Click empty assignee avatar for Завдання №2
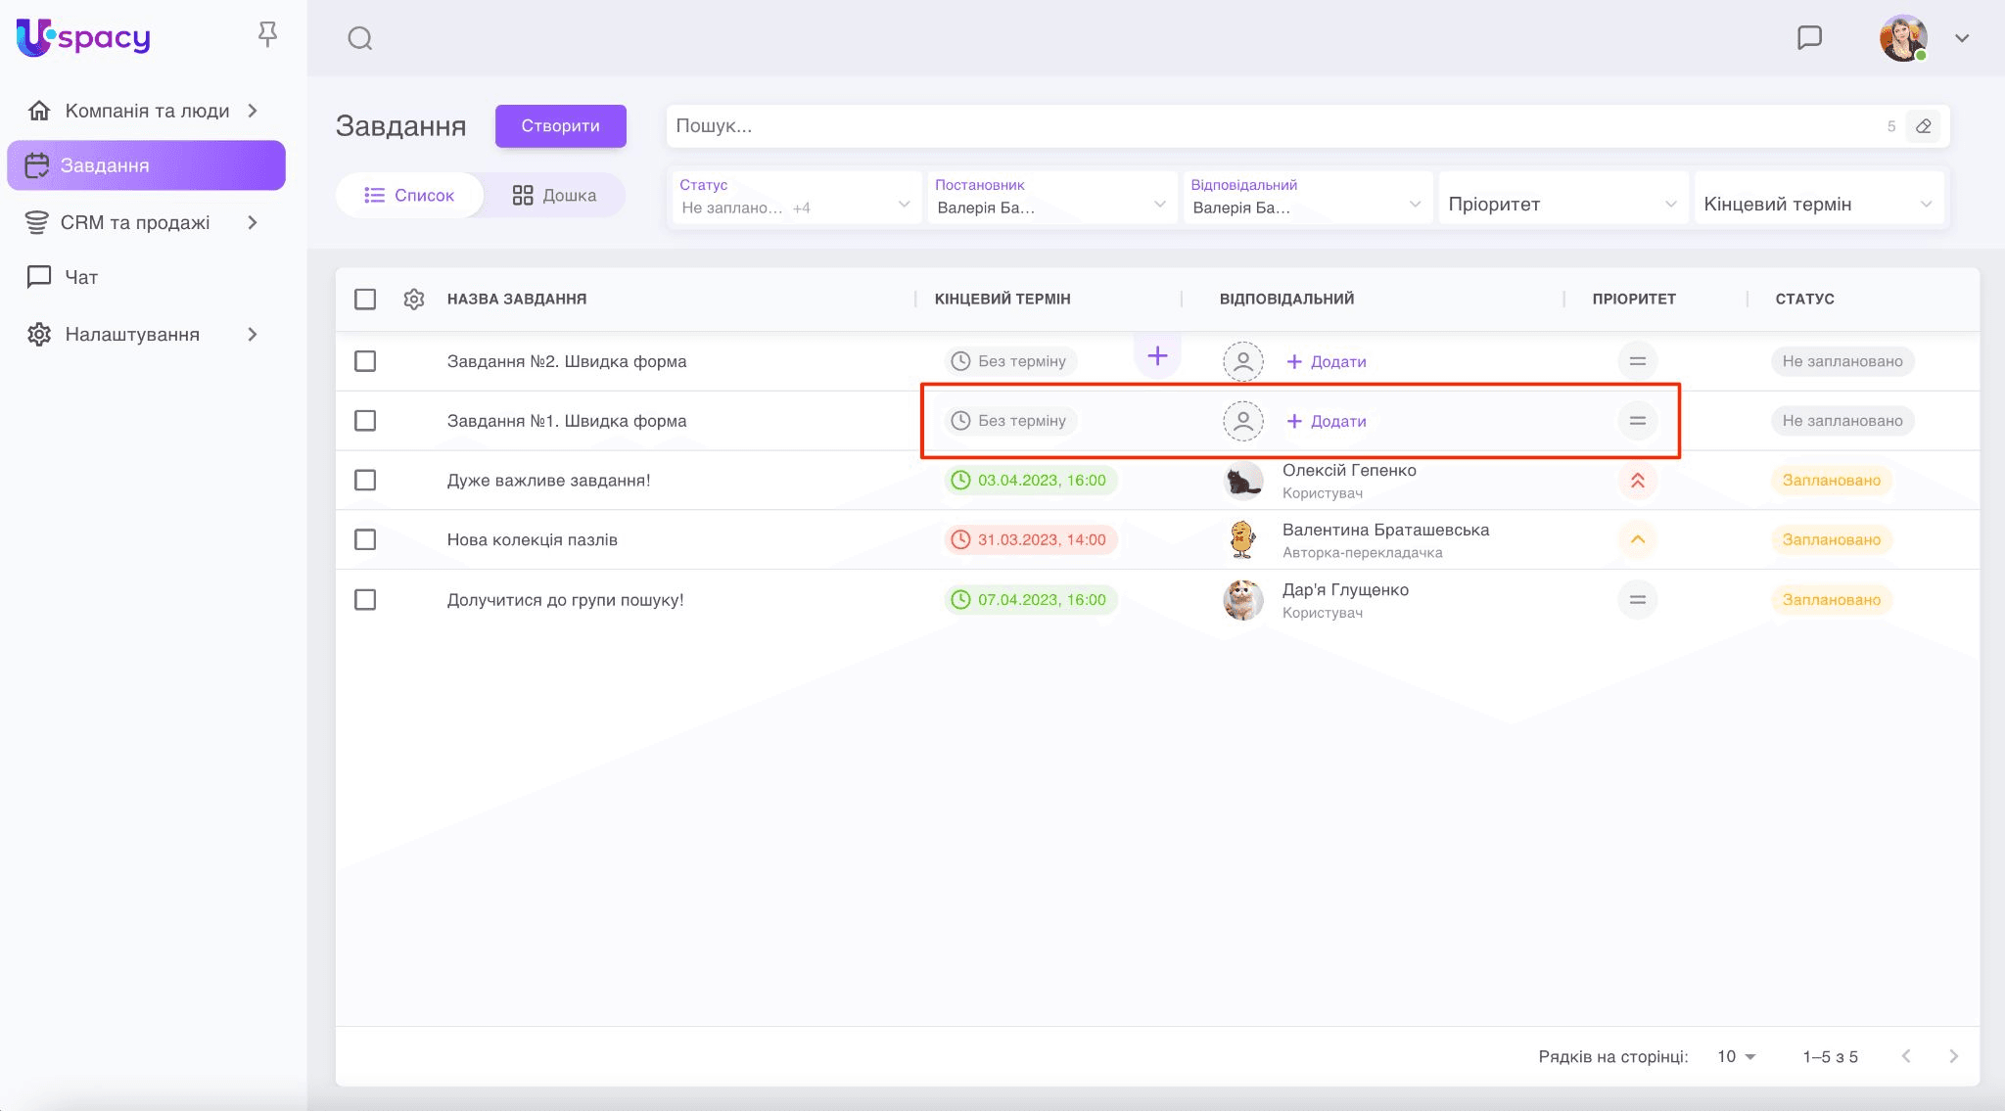 1242,361
